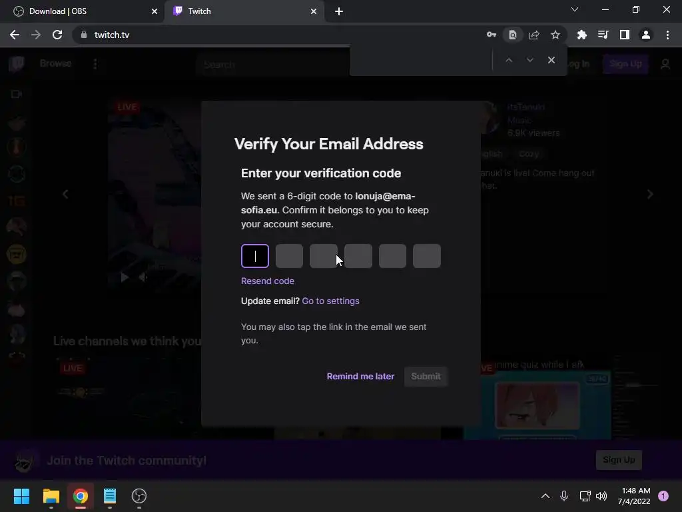The width and height of the screenshot is (682, 512).
Task: Close the find bar
Action: pos(551,60)
